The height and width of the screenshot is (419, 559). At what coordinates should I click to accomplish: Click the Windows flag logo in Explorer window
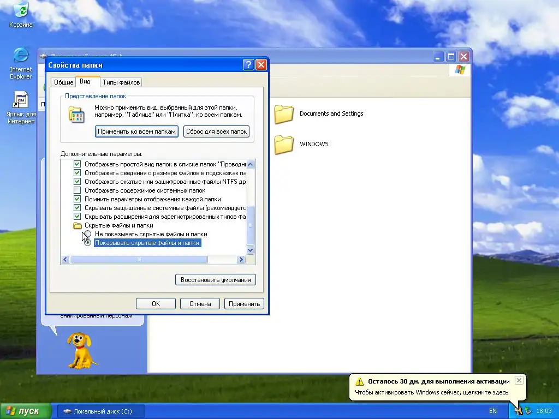pyautogui.click(x=460, y=69)
